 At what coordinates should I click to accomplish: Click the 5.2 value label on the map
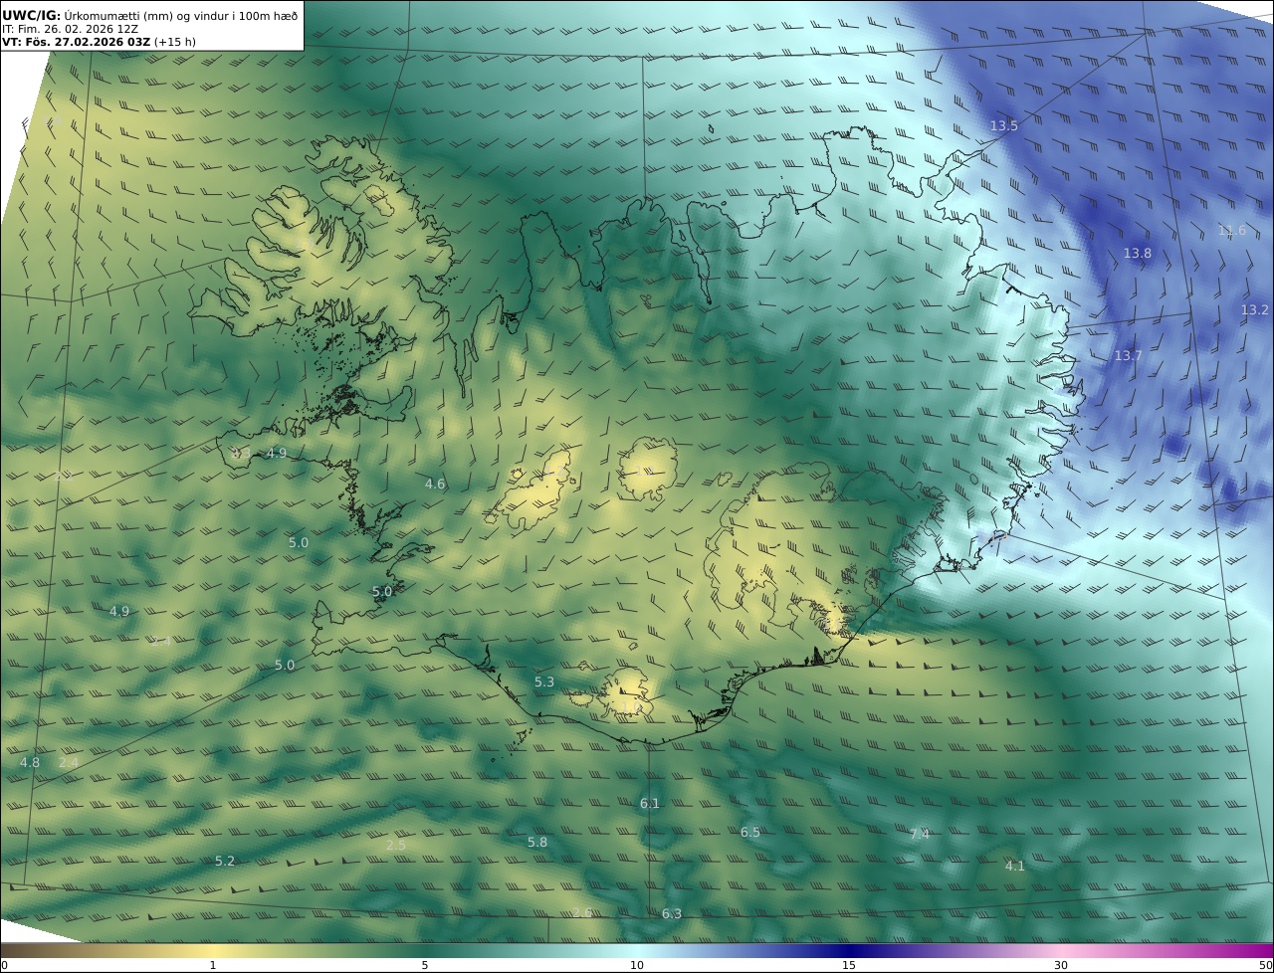225,862
